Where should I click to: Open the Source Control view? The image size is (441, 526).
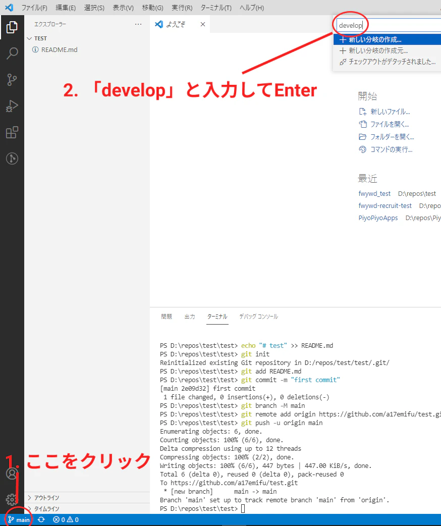point(12,79)
